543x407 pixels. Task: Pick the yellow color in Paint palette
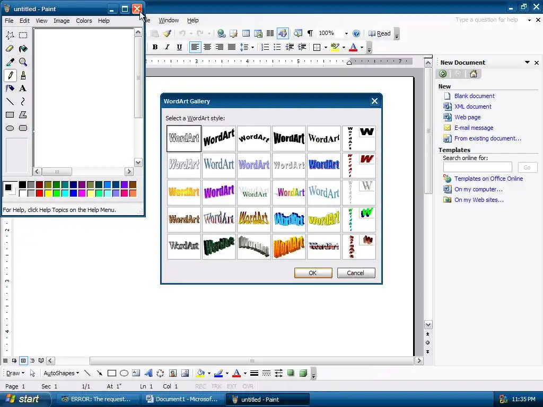click(48, 193)
